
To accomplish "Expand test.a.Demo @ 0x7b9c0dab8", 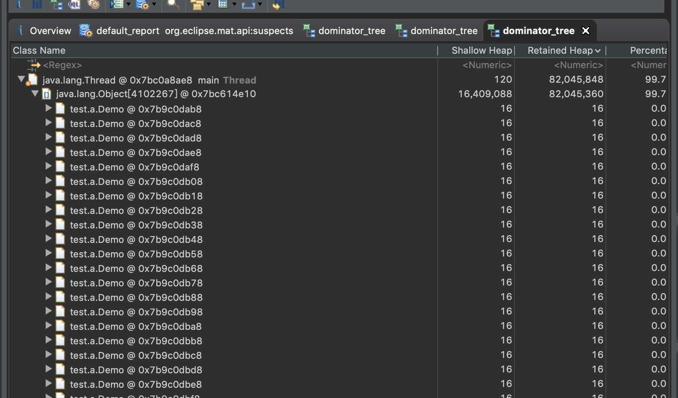I will coord(49,108).
